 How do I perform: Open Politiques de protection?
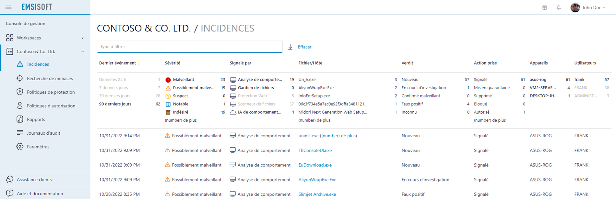51,92
